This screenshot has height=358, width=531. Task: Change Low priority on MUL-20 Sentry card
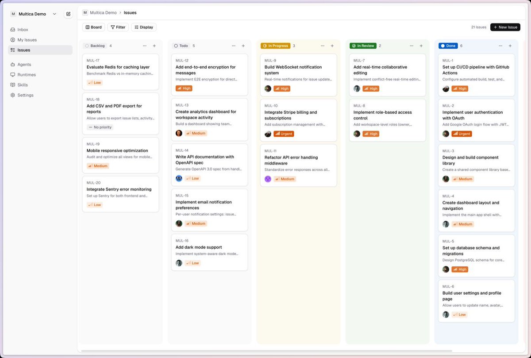(x=95, y=205)
